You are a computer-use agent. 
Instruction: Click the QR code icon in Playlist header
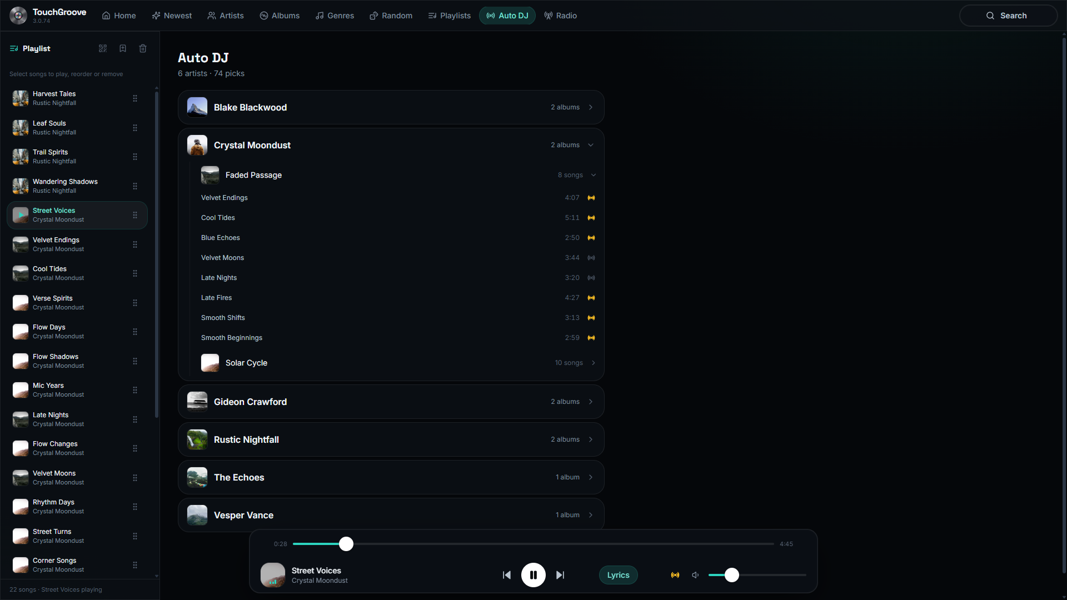103,48
